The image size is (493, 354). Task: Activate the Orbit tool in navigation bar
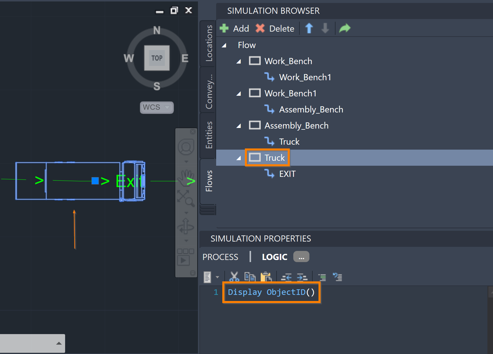coord(186,226)
